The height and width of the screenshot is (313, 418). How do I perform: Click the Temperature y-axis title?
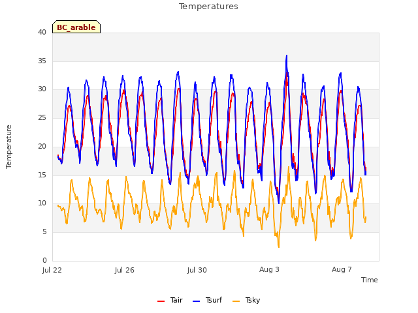click(8, 147)
